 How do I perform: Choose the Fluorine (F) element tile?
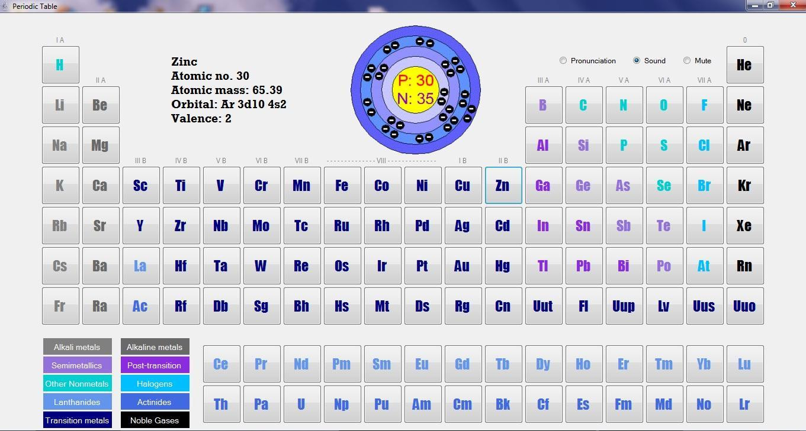click(705, 105)
